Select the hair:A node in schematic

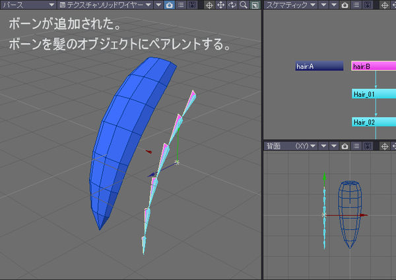tap(319, 66)
